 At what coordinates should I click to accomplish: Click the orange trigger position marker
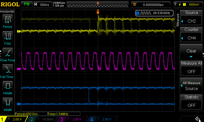pyautogui.click(x=98, y=12)
